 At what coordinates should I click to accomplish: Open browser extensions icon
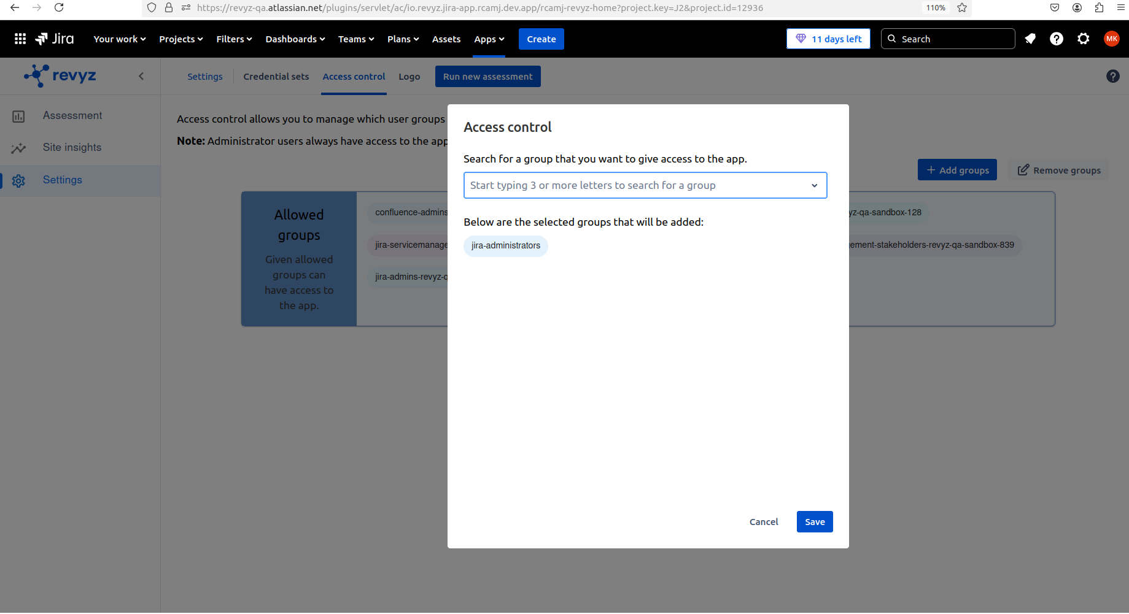tap(1099, 7)
